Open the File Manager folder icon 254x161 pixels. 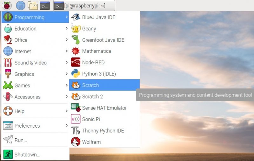[x=33, y=5]
